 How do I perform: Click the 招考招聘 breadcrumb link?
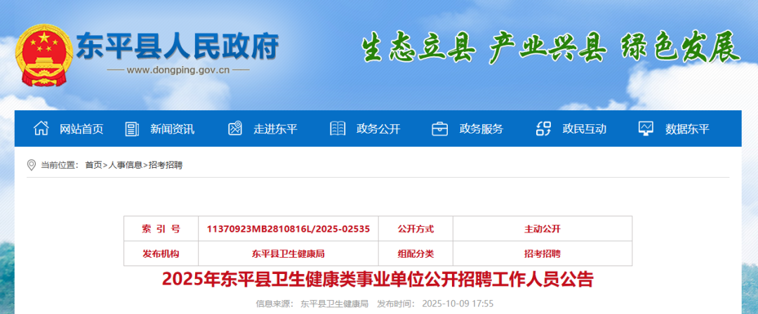[166, 165]
